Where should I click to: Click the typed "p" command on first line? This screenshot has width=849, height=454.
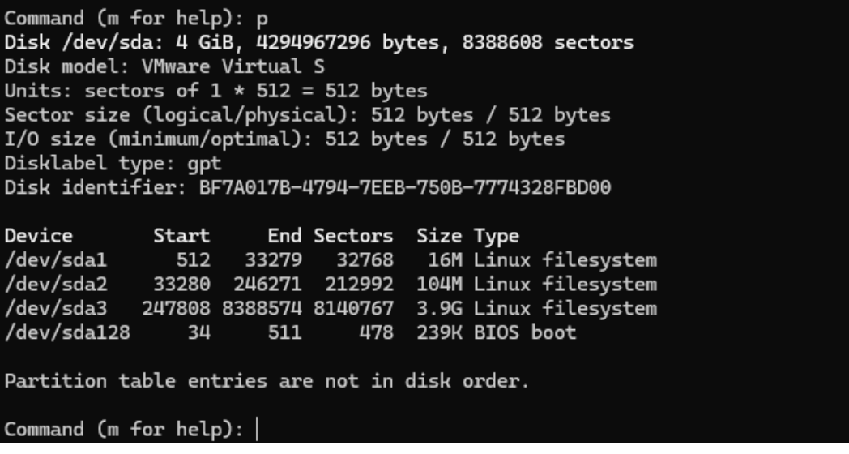[262, 19]
